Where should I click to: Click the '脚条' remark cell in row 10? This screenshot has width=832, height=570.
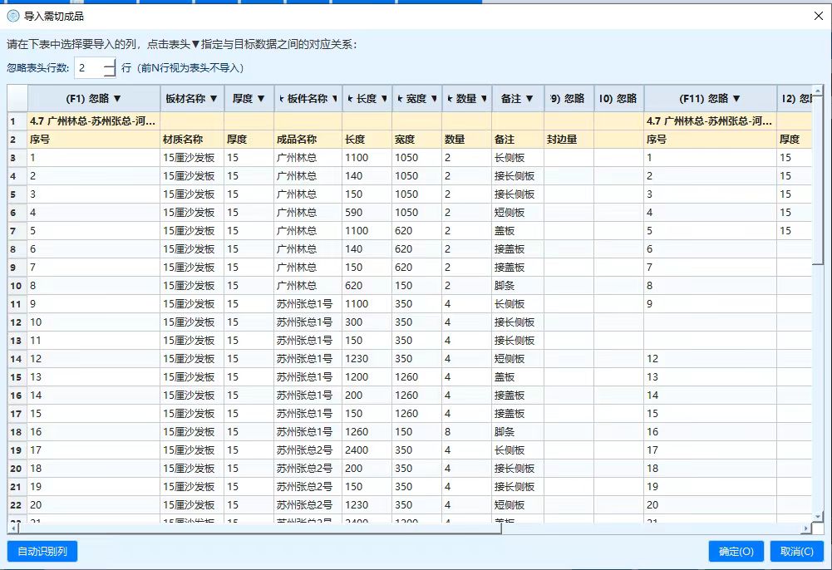point(518,286)
